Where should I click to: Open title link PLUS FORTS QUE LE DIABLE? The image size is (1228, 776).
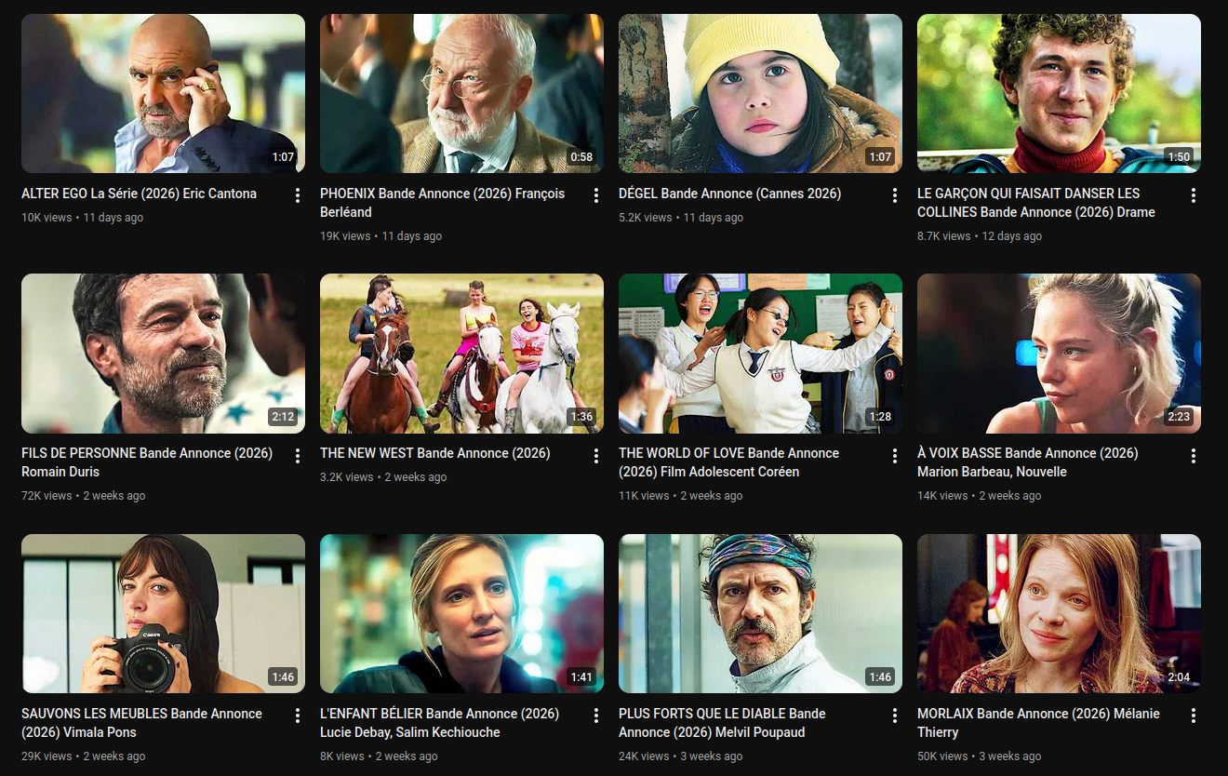point(722,723)
